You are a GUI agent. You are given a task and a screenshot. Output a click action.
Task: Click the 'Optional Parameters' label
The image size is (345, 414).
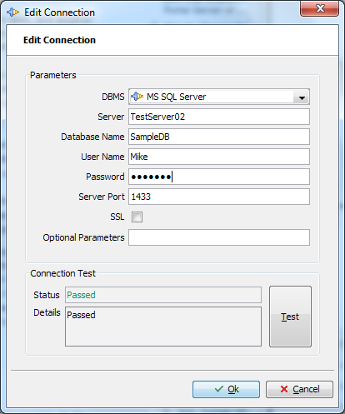[x=83, y=237]
